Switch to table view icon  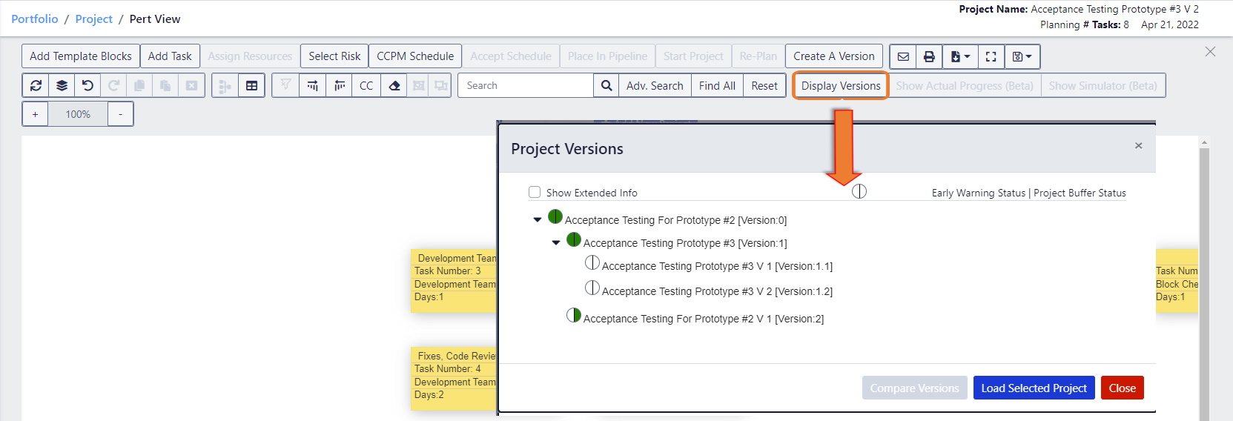252,86
